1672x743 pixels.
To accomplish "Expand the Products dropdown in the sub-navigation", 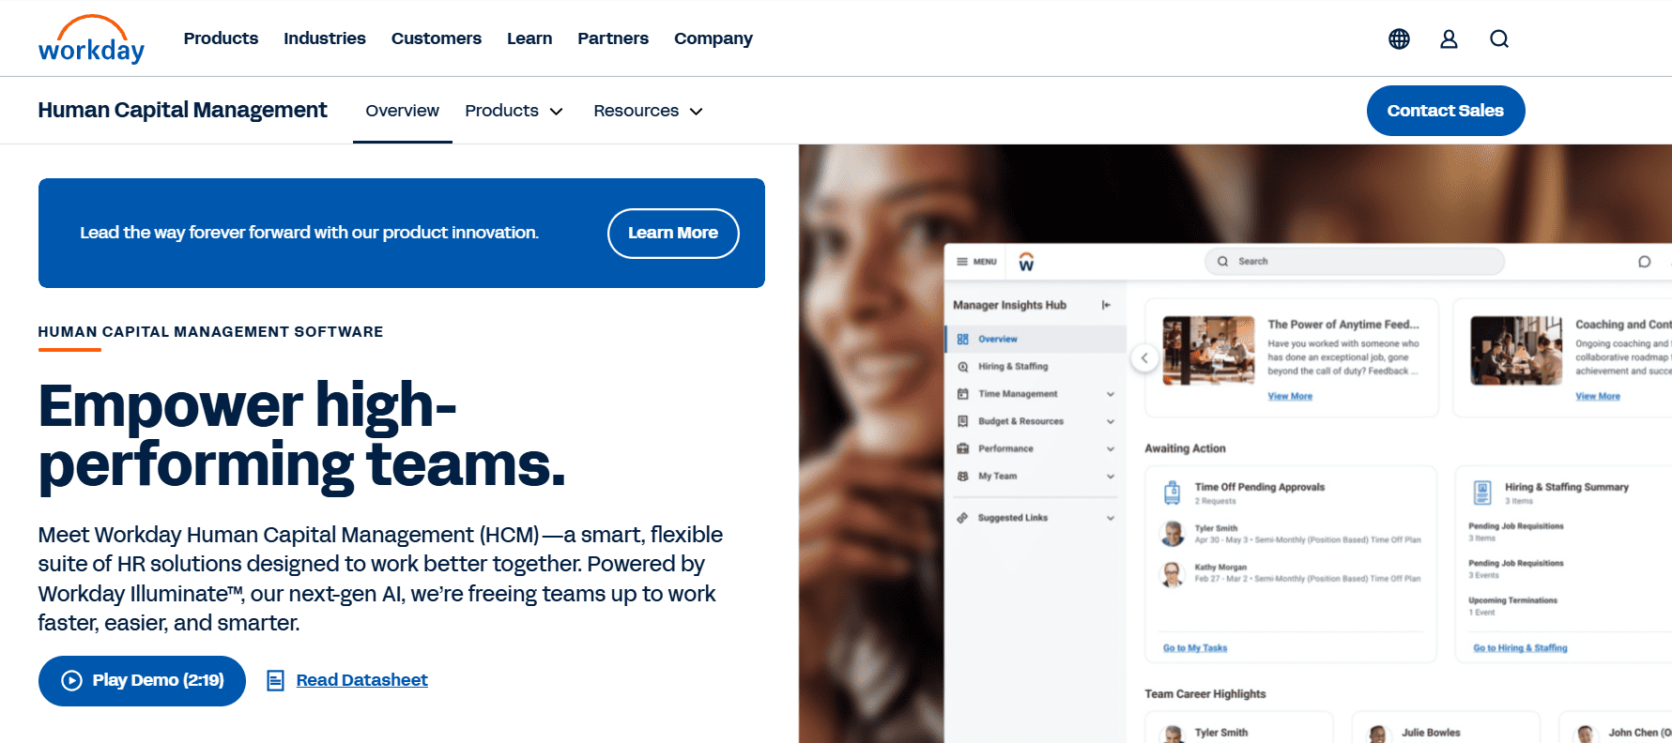I will [x=514, y=111].
